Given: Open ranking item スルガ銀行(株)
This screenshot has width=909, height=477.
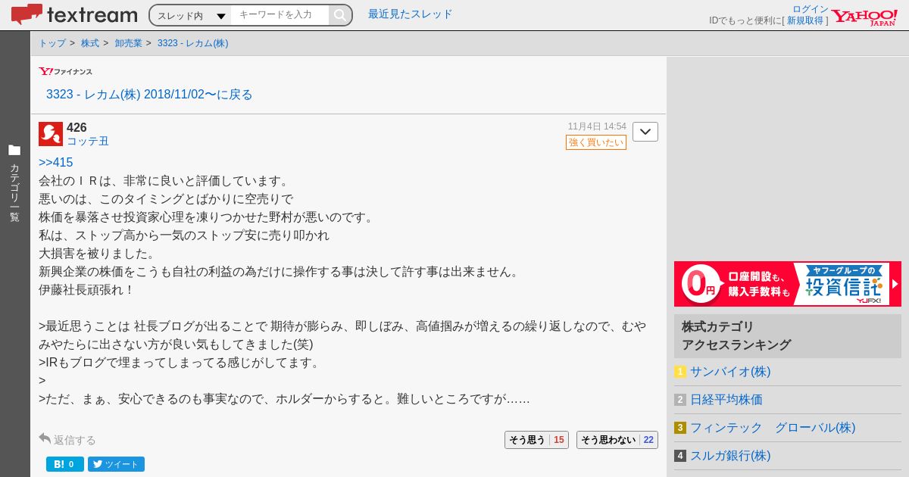Looking at the screenshot, I should [x=730, y=456].
